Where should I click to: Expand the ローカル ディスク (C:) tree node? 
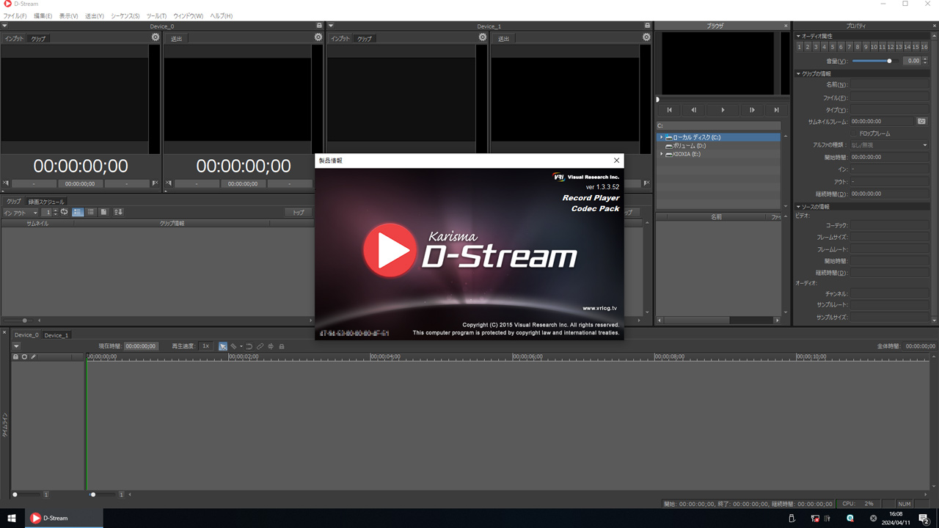(661, 137)
